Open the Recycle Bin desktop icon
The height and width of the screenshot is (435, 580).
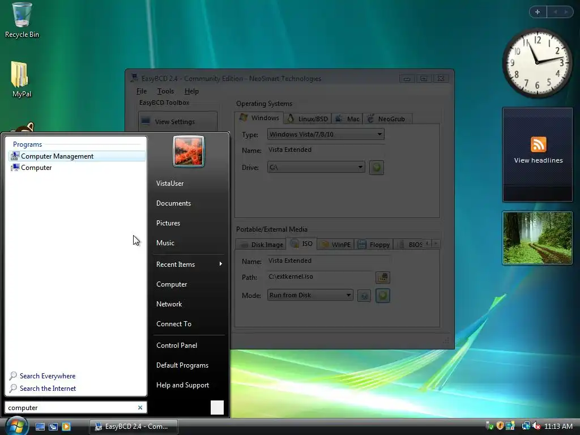coord(22,20)
